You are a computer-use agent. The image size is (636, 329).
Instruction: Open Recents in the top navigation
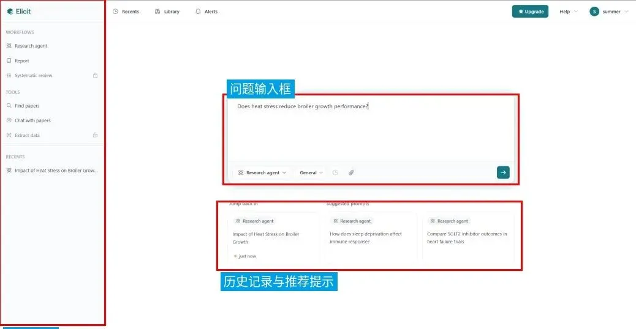click(126, 12)
